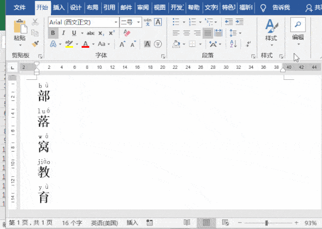The image size is (322, 229).
Task: Click the Cut scissors icon
Action: click(35, 22)
